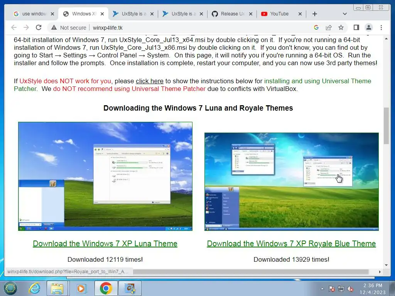The width and height of the screenshot is (395, 296).
Task: Open the Action Center flag icon
Action: click(331, 289)
